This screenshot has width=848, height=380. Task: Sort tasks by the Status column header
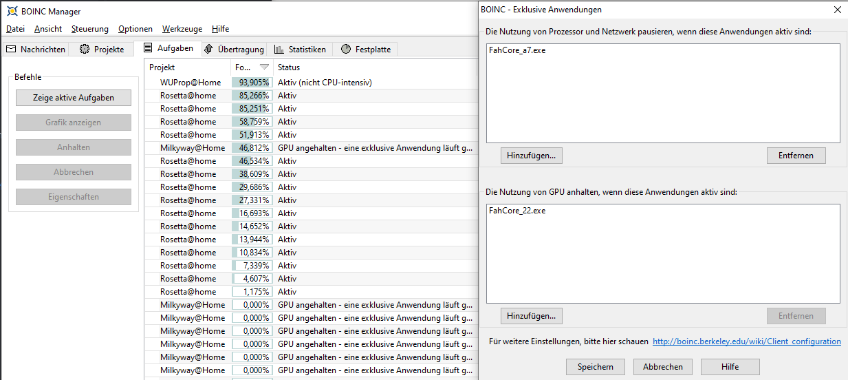[x=375, y=67]
